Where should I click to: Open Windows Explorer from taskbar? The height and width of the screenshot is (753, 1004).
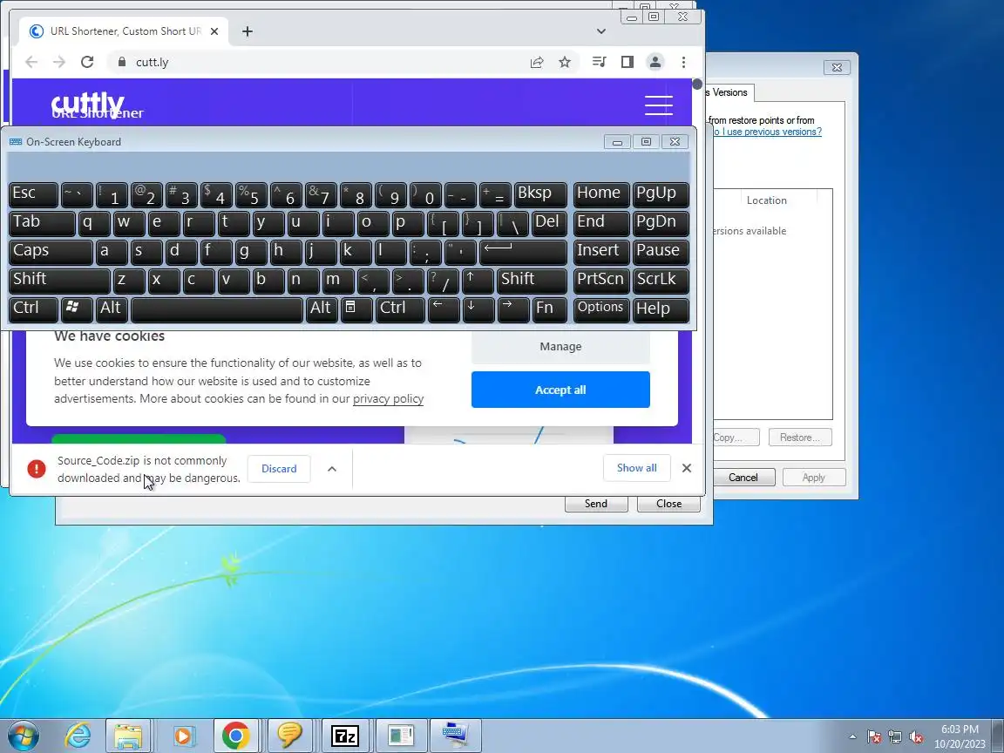coord(128,736)
